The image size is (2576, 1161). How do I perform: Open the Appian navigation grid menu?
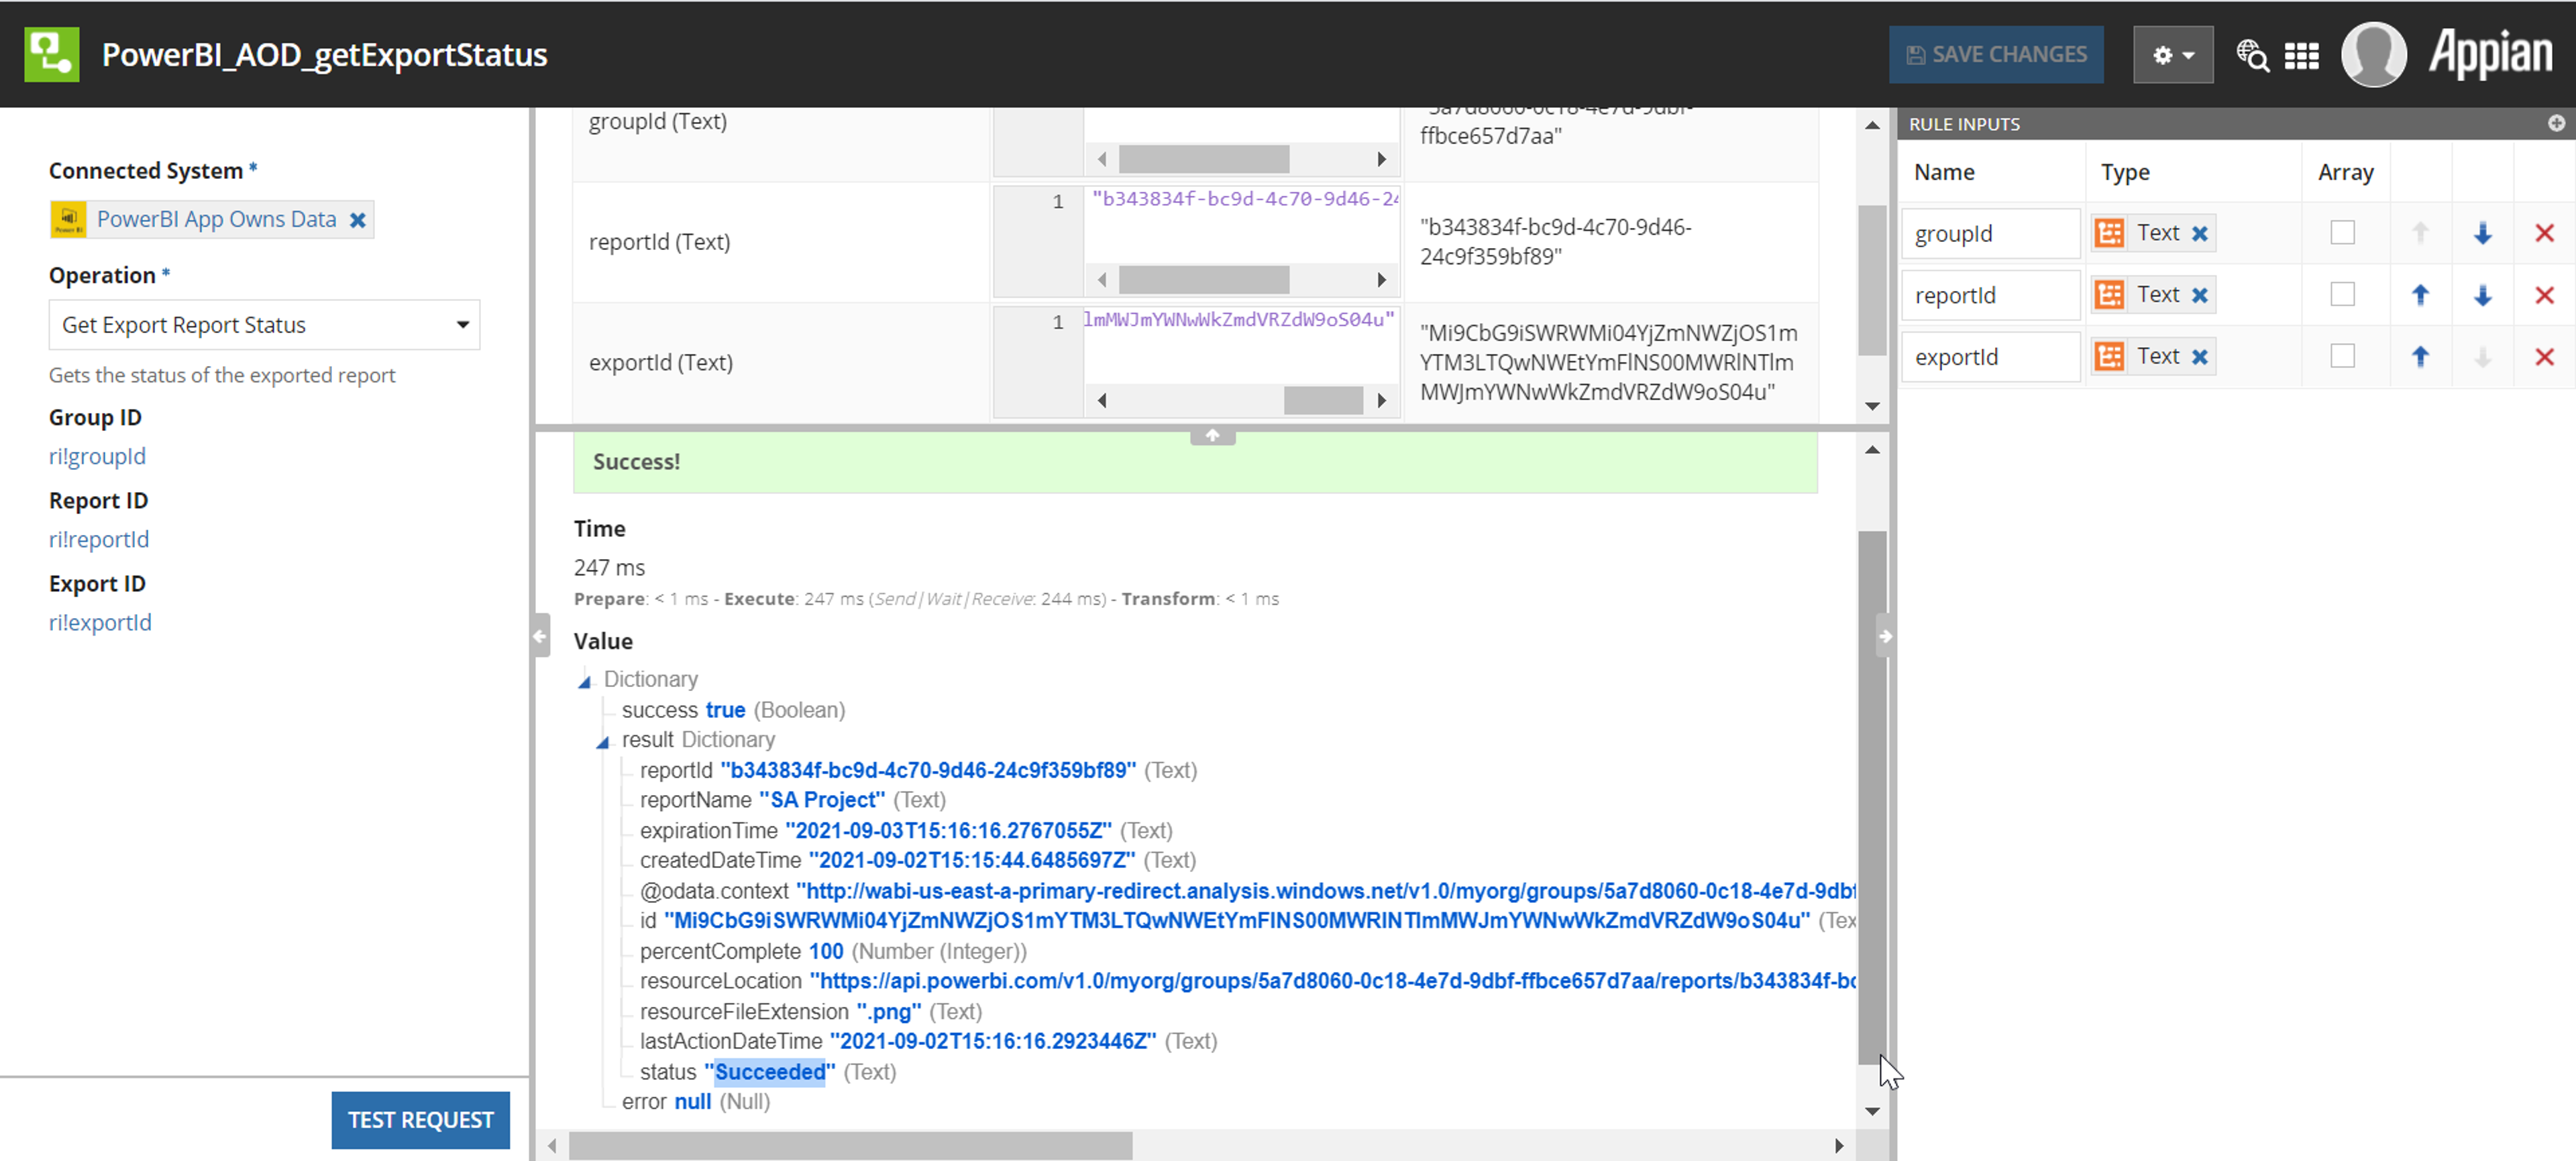(x=2302, y=56)
